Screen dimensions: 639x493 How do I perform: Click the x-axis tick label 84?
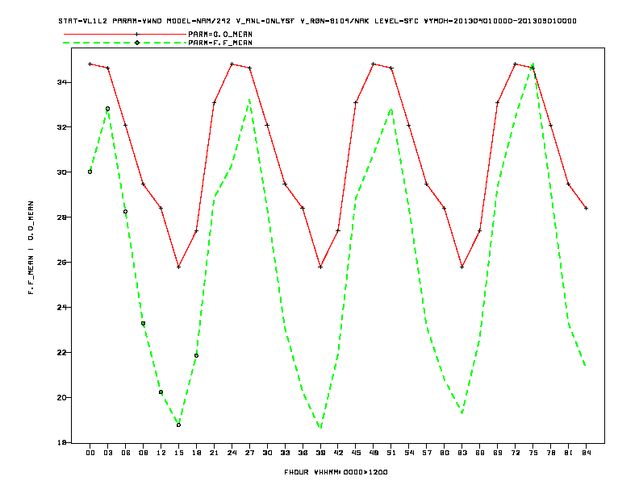(586, 453)
